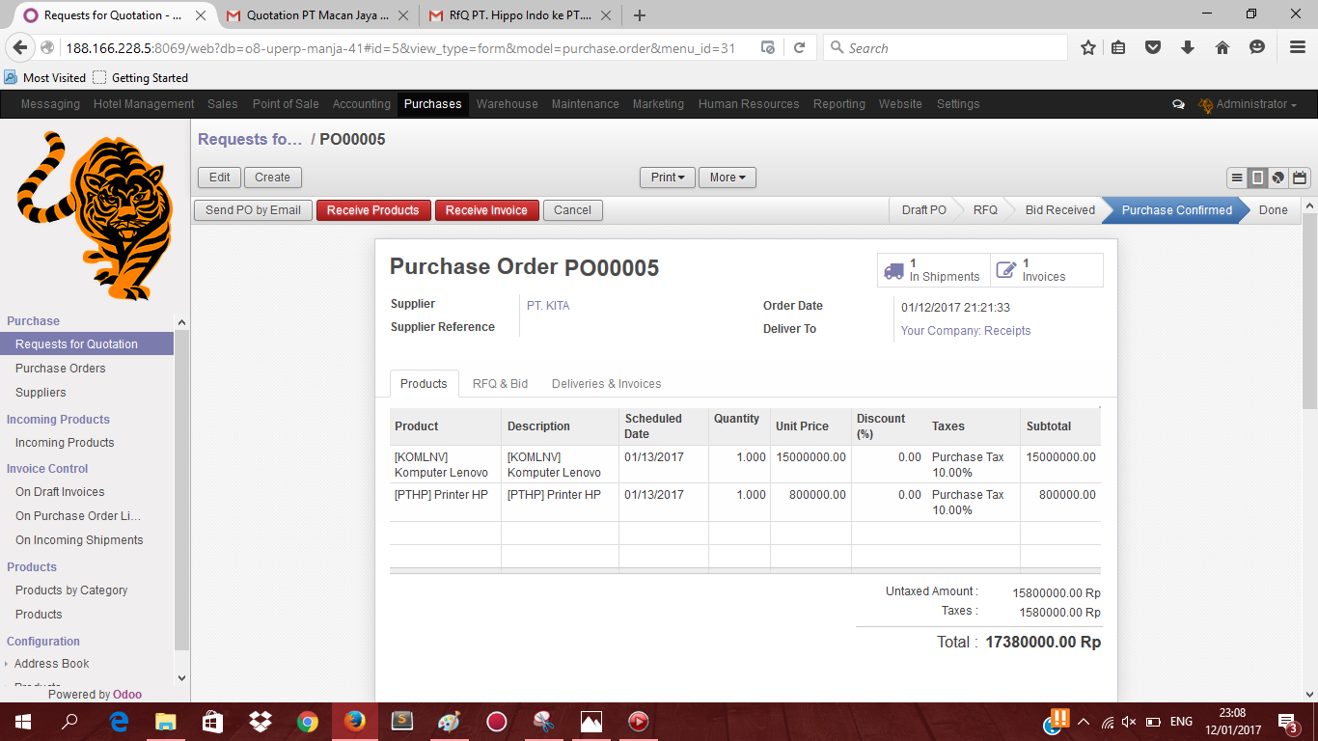Open Firefox downloads arrow icon
Image resolution: width=1318 pixels, height=741 pixels.
1188,47
